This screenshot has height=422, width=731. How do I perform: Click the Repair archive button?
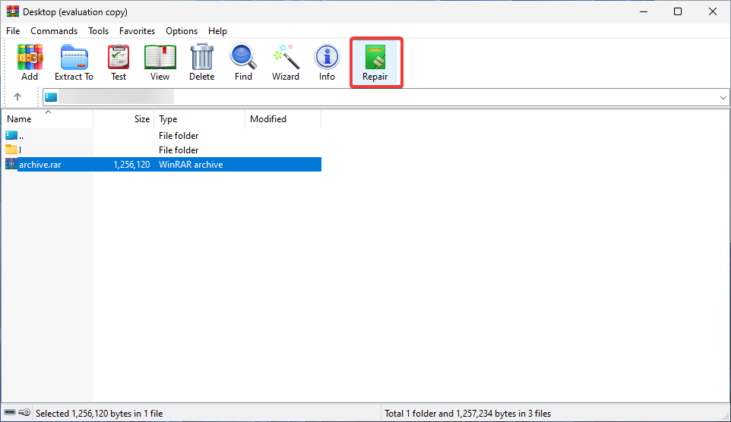tap(375, 62)
